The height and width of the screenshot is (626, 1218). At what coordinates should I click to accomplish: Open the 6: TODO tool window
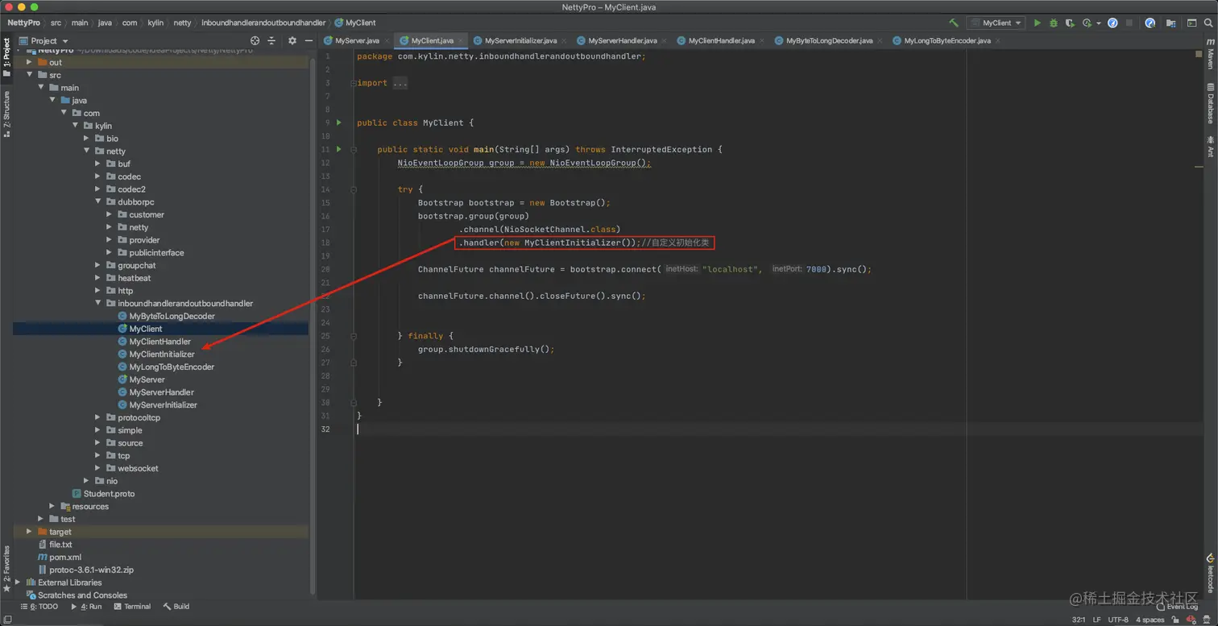click(39, 607)
